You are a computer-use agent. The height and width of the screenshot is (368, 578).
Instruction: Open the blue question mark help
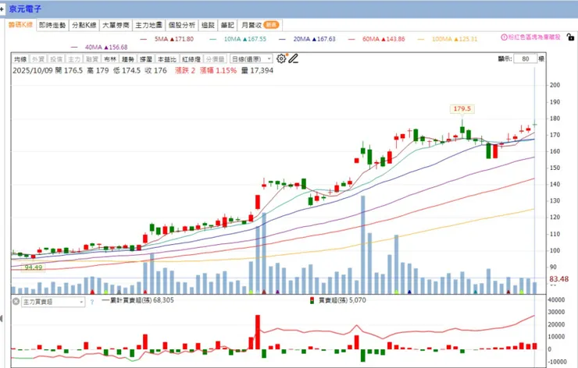(92, 303)
